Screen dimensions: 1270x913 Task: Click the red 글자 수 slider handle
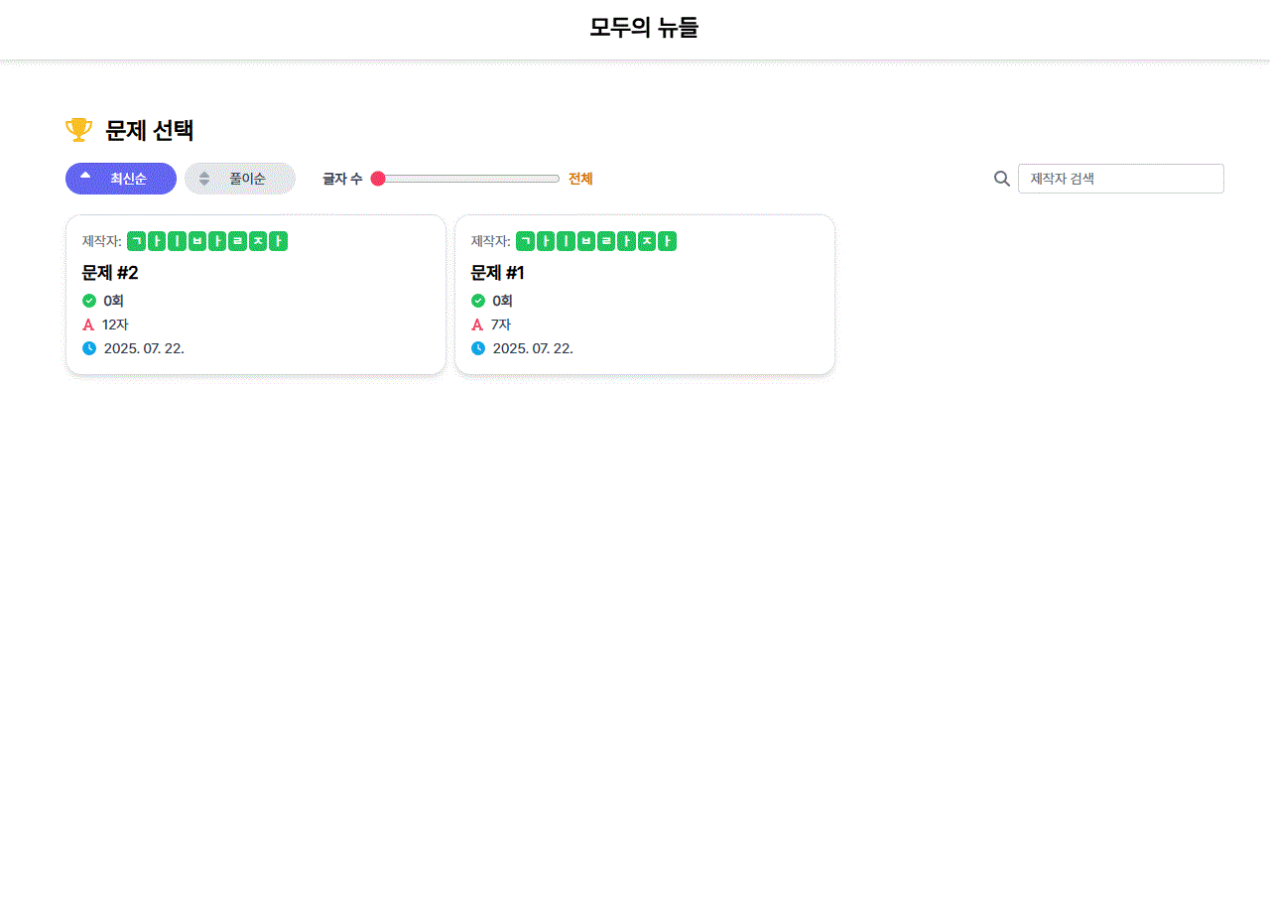[378, 179]
